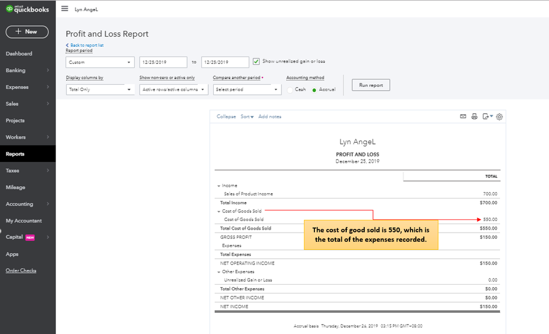Click the Cost of Goods Sold 550.00 amount

click(490, 220)
